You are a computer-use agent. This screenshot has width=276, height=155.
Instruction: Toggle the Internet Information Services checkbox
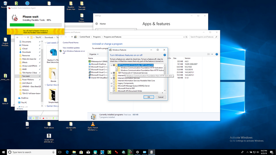(114, 78)
